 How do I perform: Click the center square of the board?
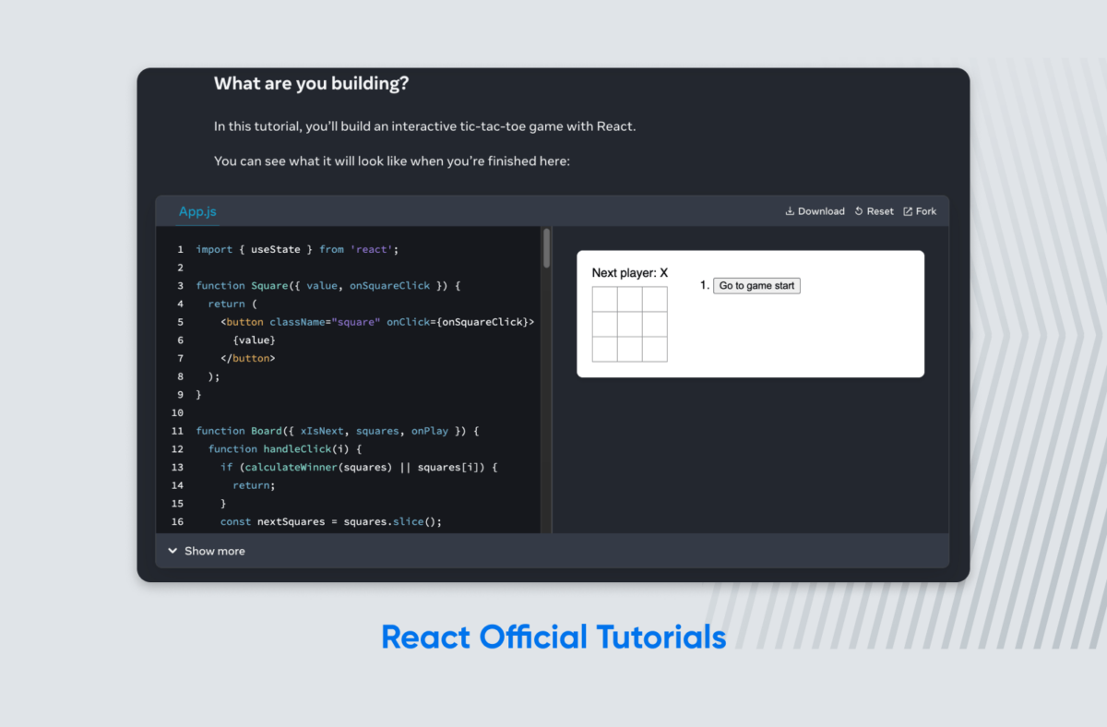click(x=630, y=324)
